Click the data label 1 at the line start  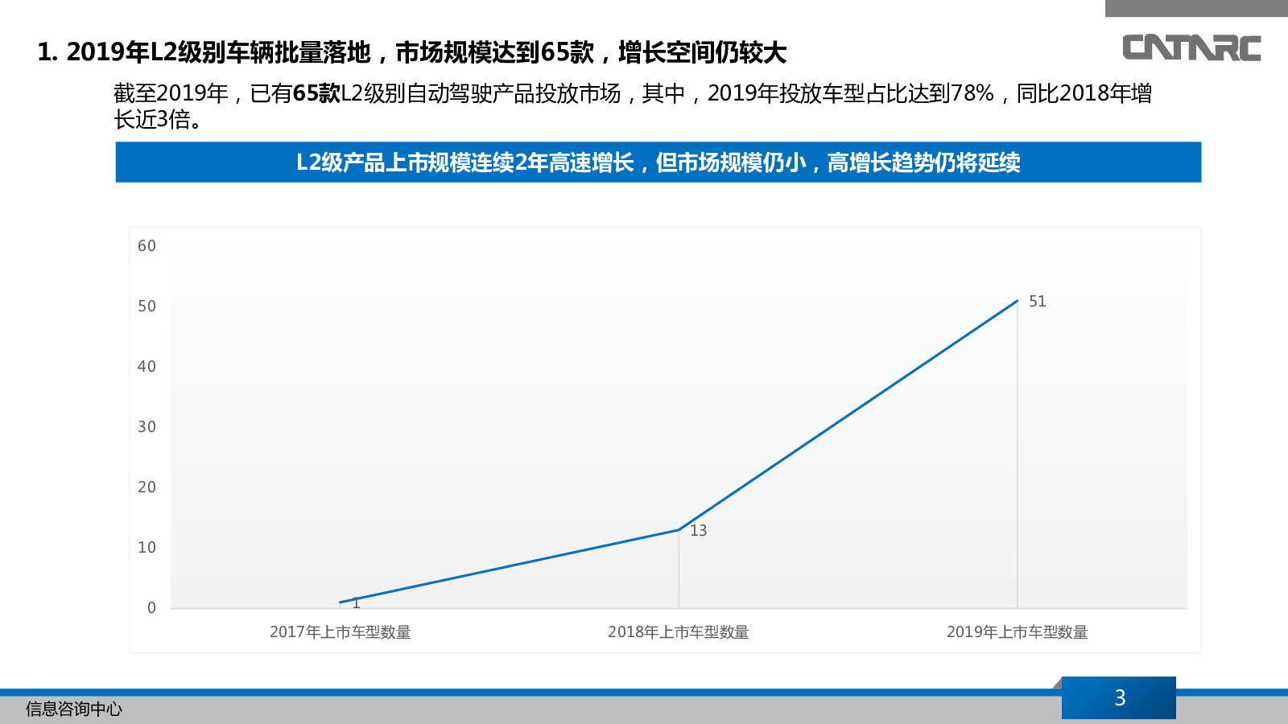point(356,603)
